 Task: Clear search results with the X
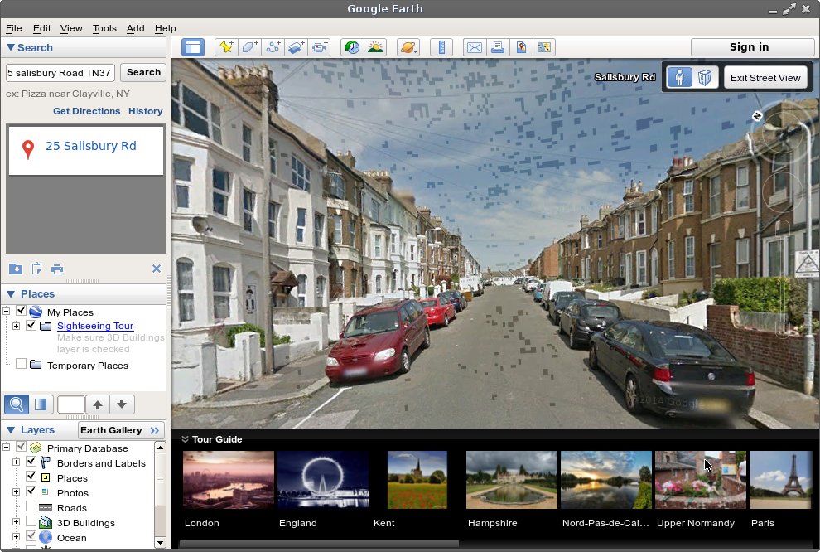pos(157,269)
